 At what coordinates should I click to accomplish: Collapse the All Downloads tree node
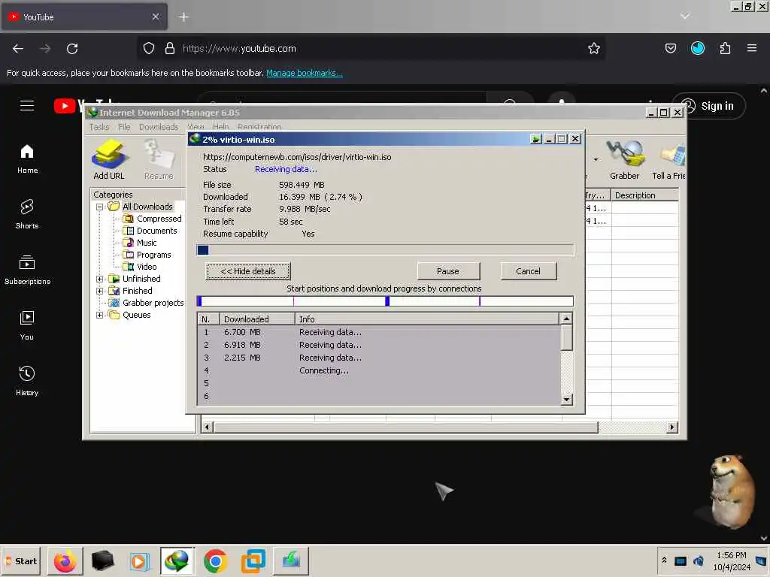click(x=99, y=207)
